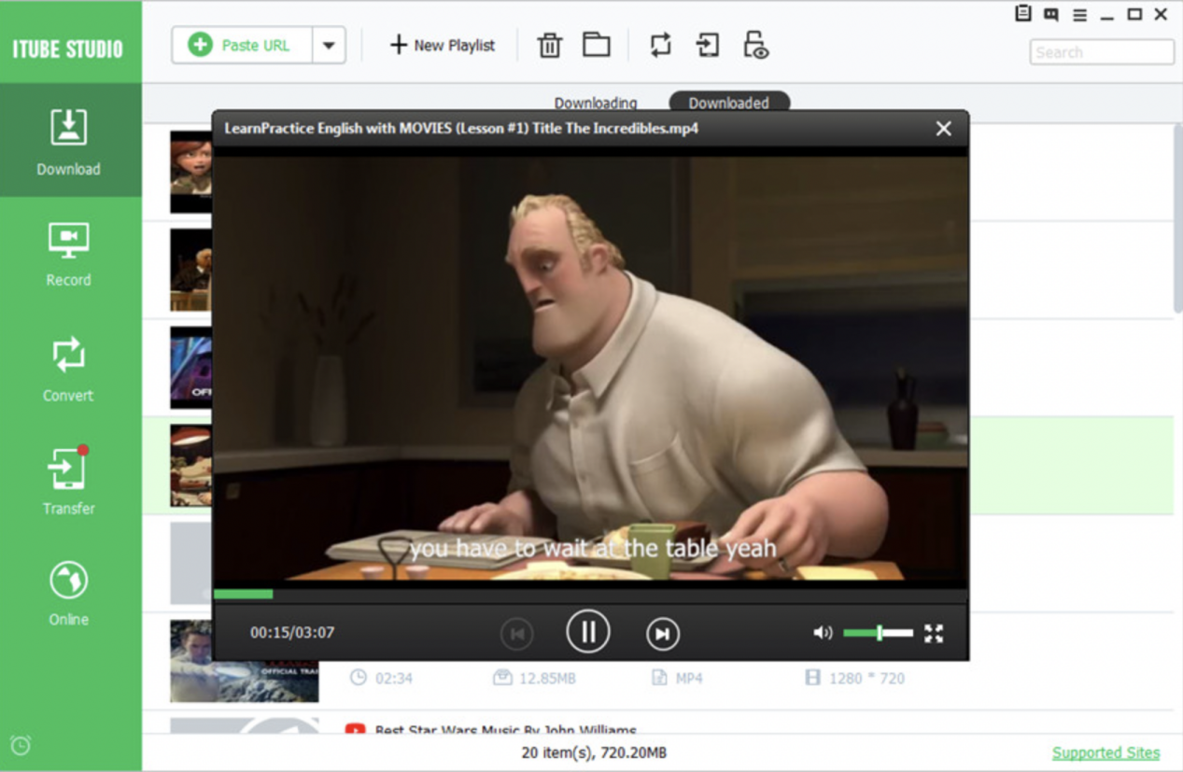Click the private mode lock icon

pyautogui.click(x=754, y=45)
